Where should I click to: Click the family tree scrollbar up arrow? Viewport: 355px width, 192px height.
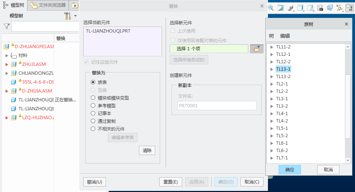[x=348, y=47]
